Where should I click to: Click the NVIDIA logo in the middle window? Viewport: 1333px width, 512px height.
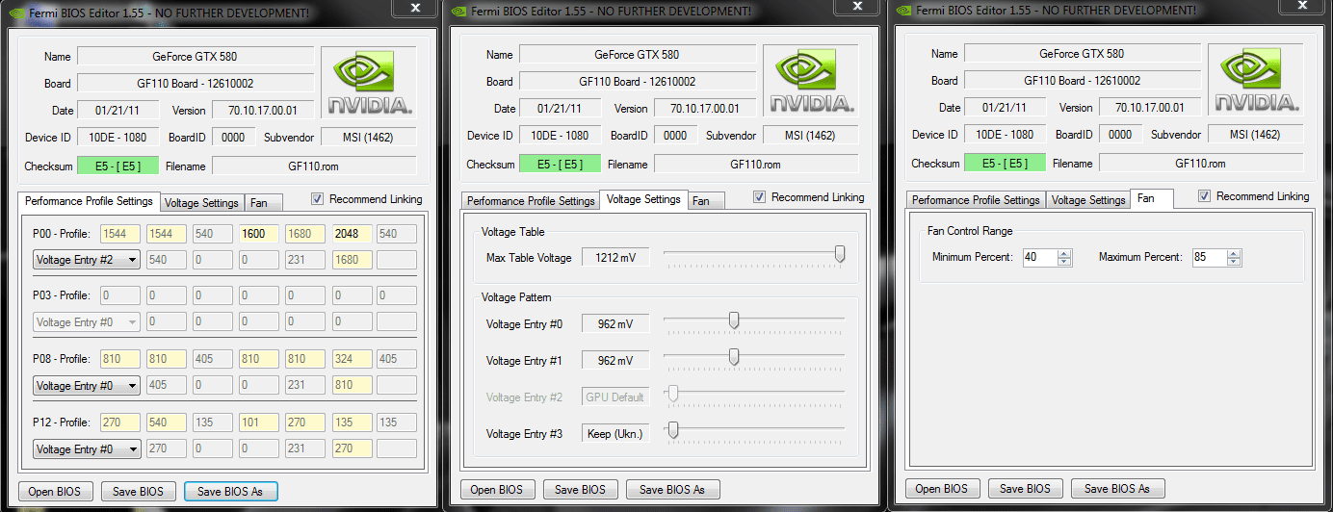pos(811,80)
